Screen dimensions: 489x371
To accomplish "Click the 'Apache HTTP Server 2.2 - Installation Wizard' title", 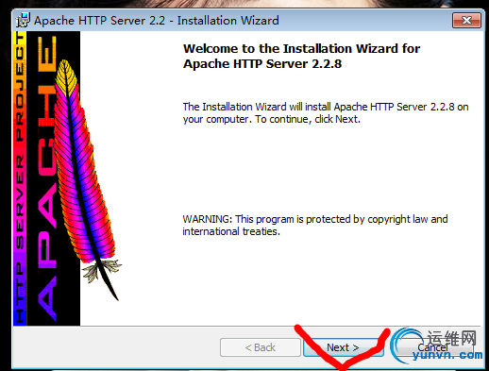I will [x=157, y=21].
